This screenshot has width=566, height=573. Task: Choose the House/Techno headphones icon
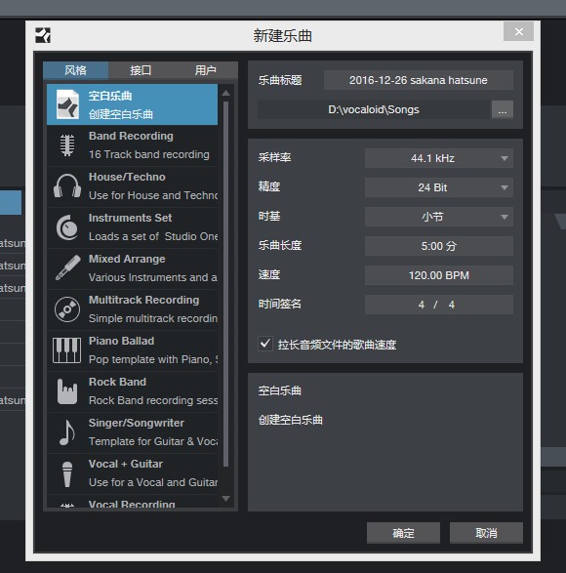tap(67, 186)
